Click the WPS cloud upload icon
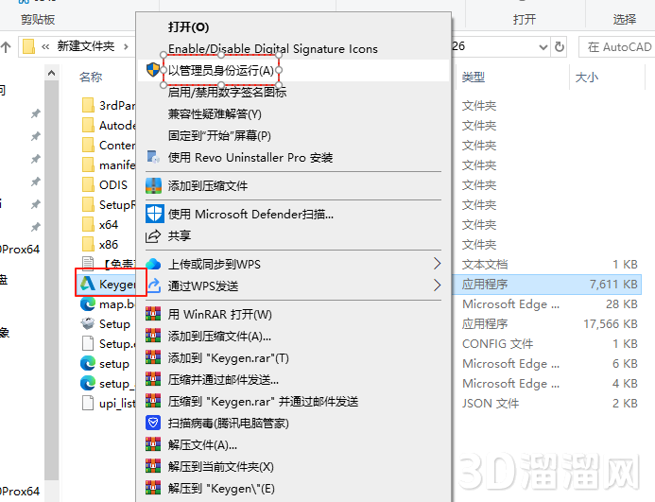The height and width of the screenshot is (502, 655). click(x=153, y=264)
